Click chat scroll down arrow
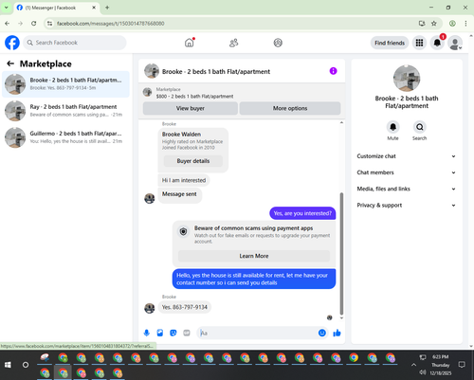474x380 pixels. tap(341, 318)
